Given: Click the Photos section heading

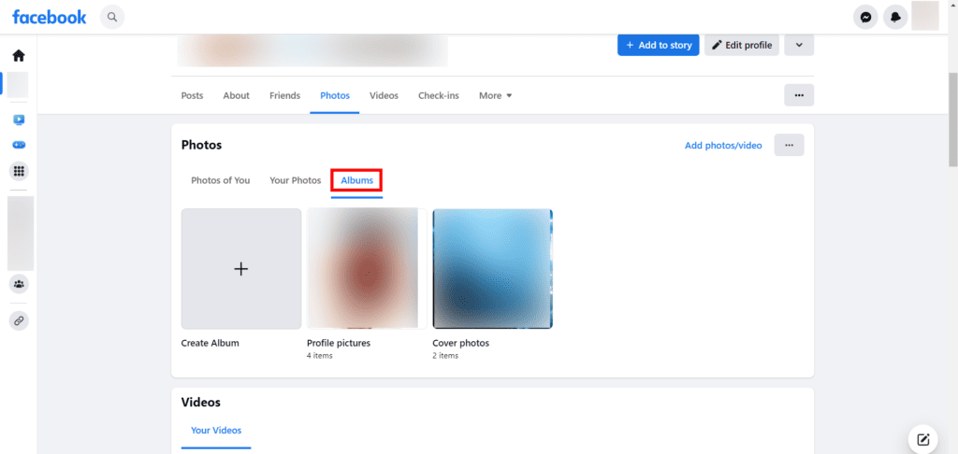Looking at the screenshot, I should tap(202, 145).
